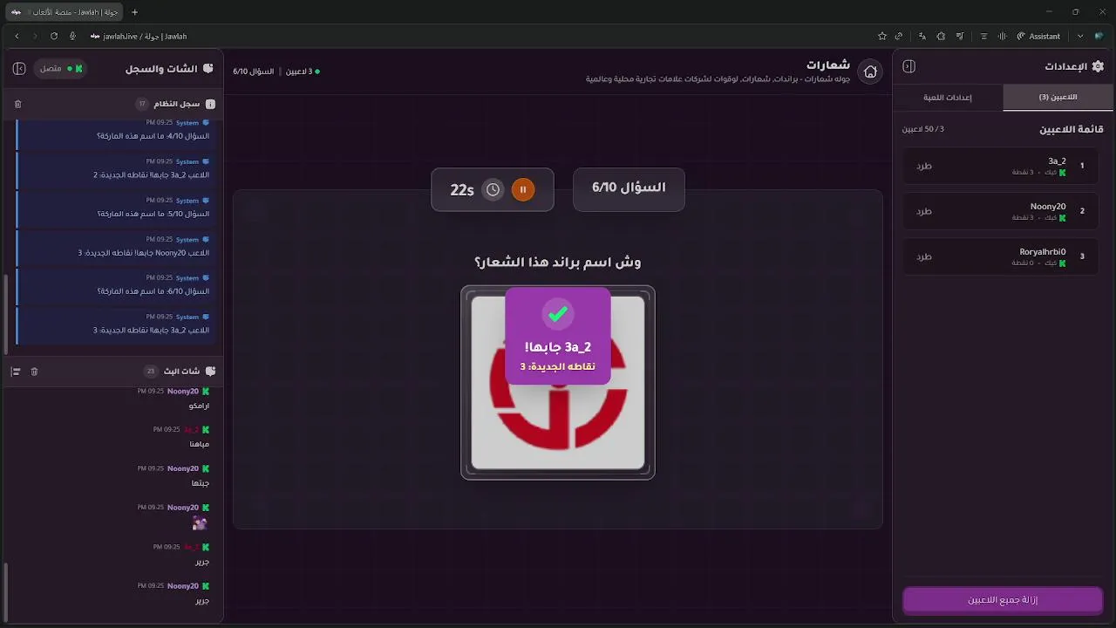Click the chat bubble icon beside الشات والسجل

coord(208,68)
